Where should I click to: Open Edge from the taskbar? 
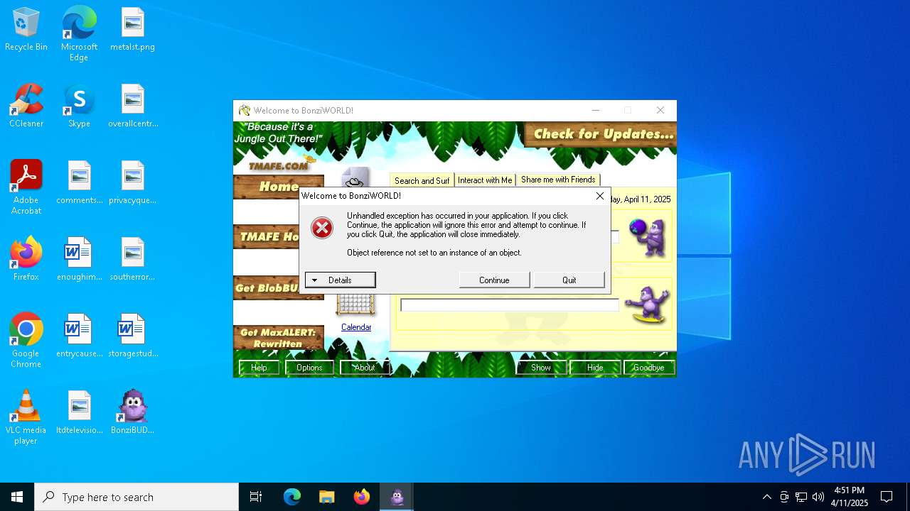292,497
